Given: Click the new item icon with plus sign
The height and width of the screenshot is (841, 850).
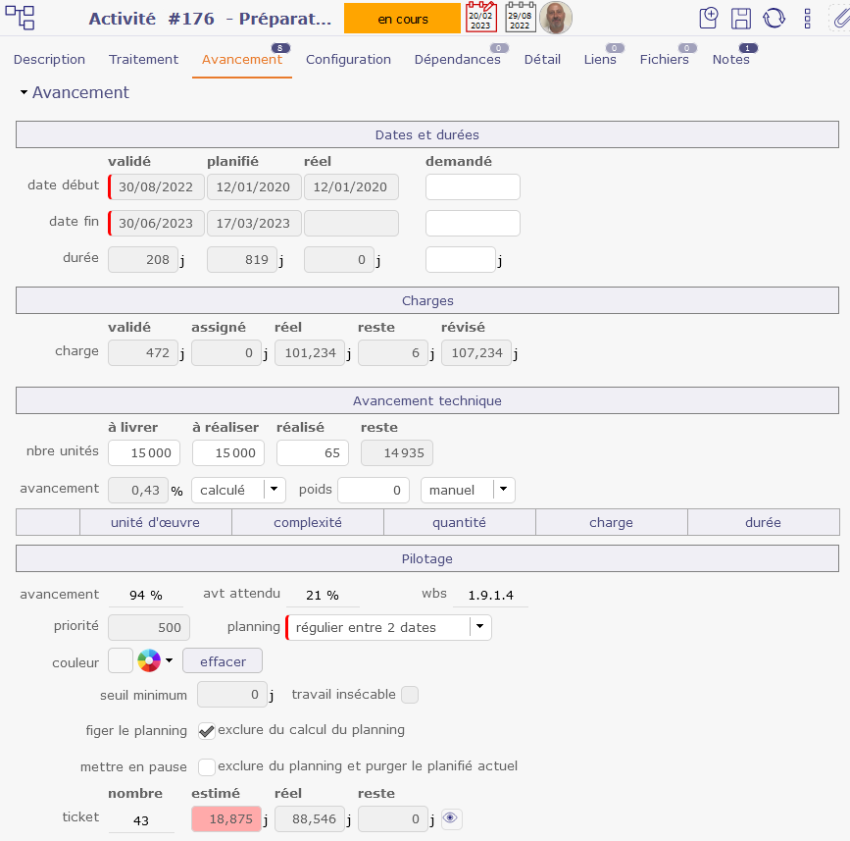Looking at the screenshot, I should 709,19.
